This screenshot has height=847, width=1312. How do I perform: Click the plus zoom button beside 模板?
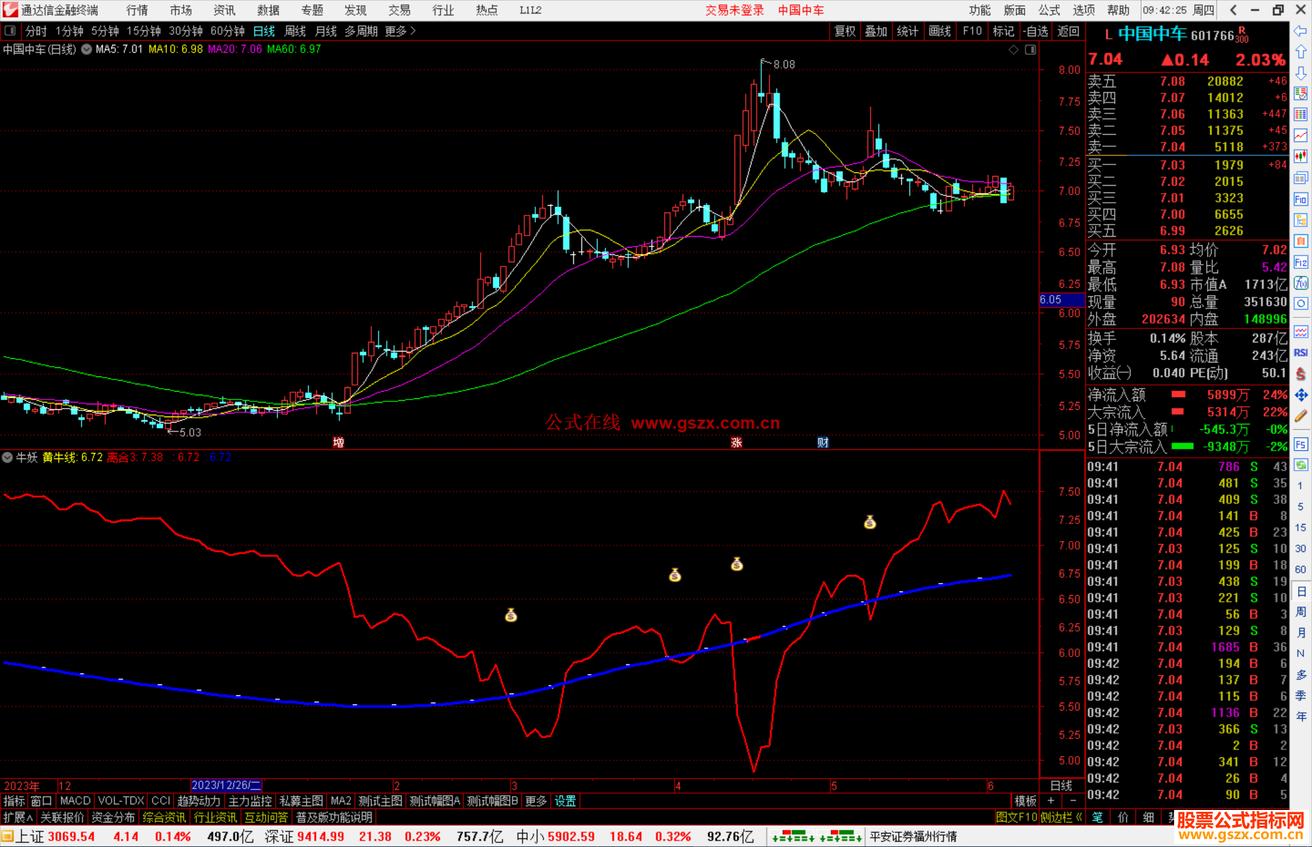point(1051,801)
